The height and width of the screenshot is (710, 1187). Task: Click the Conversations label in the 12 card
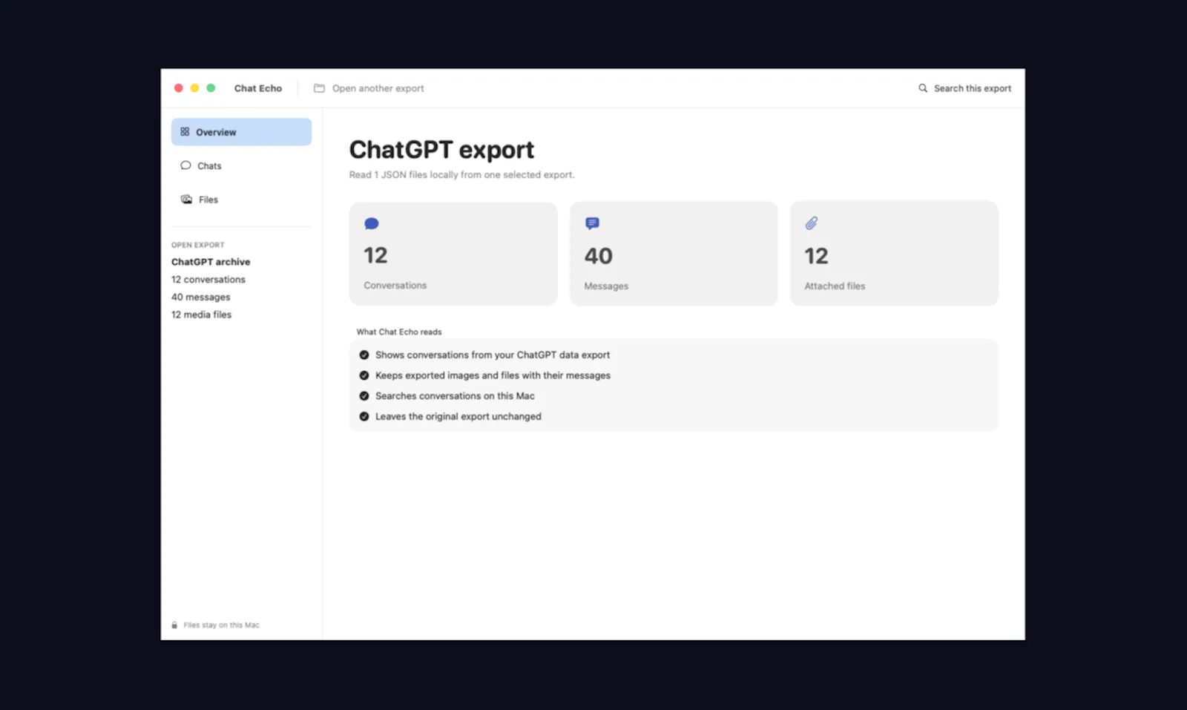[395, 285]
